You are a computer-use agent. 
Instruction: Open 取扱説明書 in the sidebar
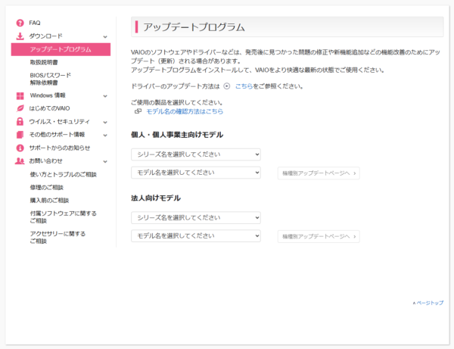pyautogui.click(x=44, y=62)
